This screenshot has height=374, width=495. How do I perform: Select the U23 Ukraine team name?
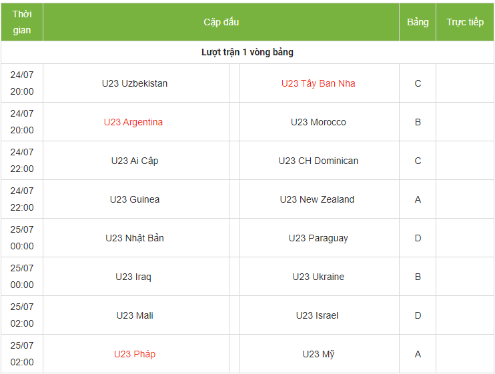click(318, 277)
